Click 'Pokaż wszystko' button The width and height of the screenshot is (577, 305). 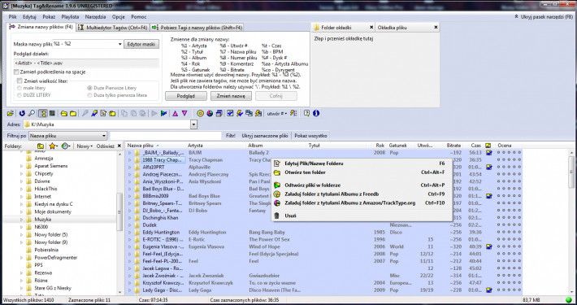(x=311, y=136)
